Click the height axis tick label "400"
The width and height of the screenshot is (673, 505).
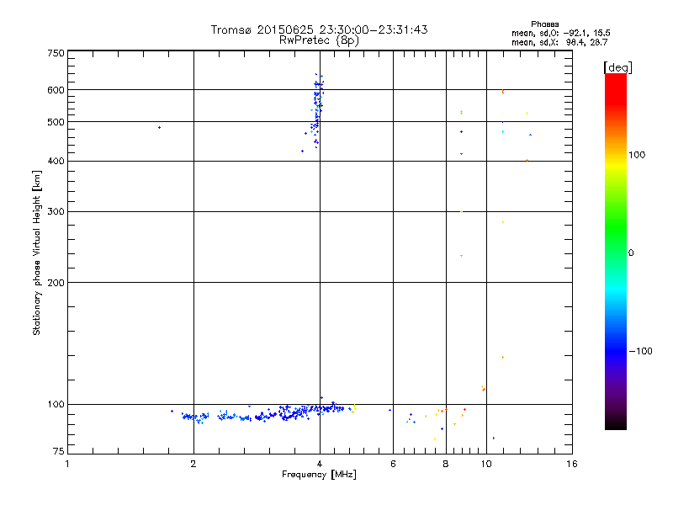point(56,161)
